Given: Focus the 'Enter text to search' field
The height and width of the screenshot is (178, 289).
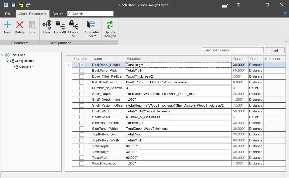Looking at the screenshot, I should pyautogui.click(x=232, y=50).
